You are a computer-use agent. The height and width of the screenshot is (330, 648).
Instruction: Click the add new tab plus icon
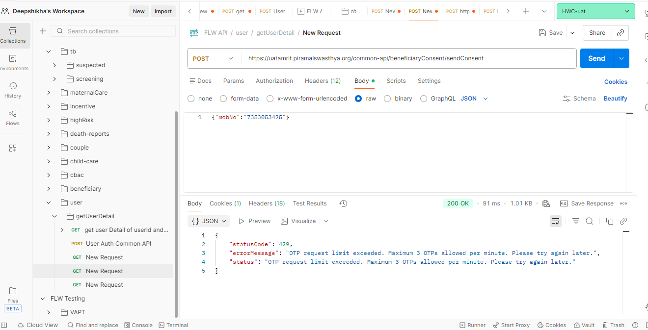tap(526, 11)
